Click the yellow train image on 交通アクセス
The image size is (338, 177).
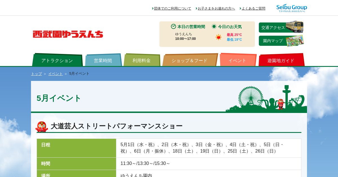point(295,26)
